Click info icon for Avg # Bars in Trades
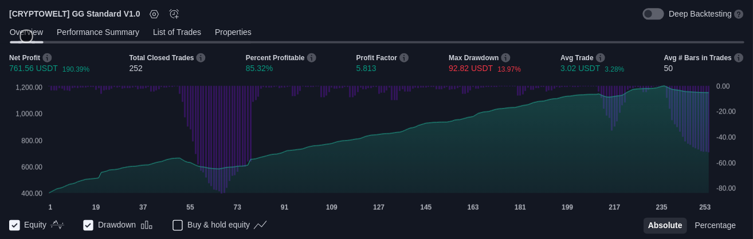753x239 pixels. tap(739, 58)
